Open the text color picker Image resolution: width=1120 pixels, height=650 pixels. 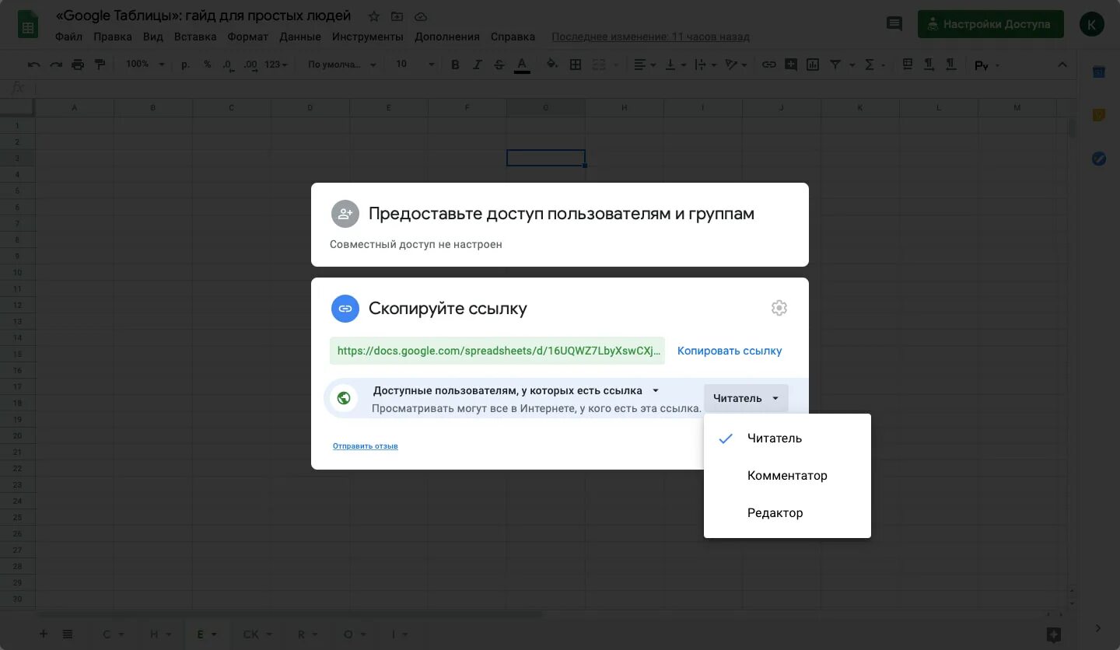pyautogui.click(x=522, y=65)
